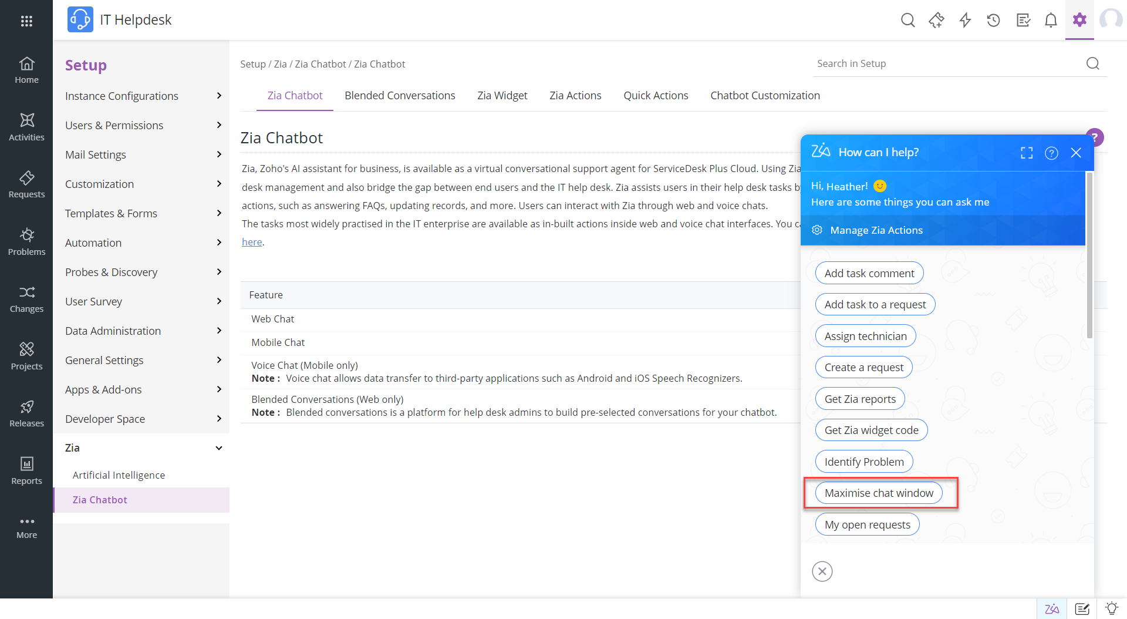
Task: Click the Zia icon in bottom bar
Action: [x=1052, y=608]
